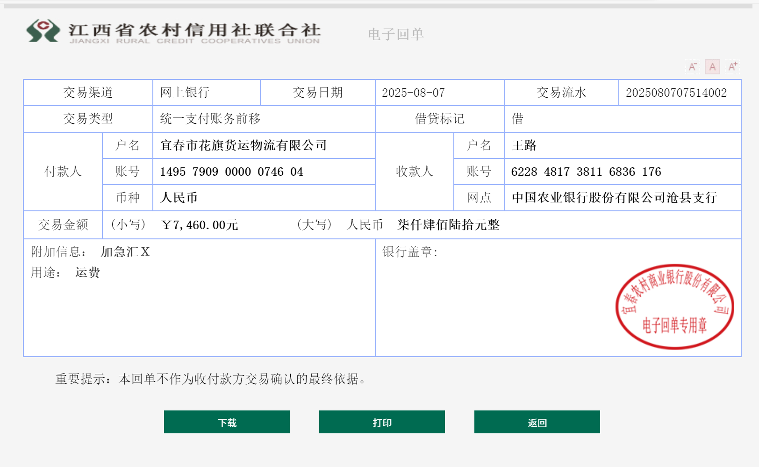The image size is (759, 467).
Task: Click the 网点 label cell
Action: (x=479, y=198)
